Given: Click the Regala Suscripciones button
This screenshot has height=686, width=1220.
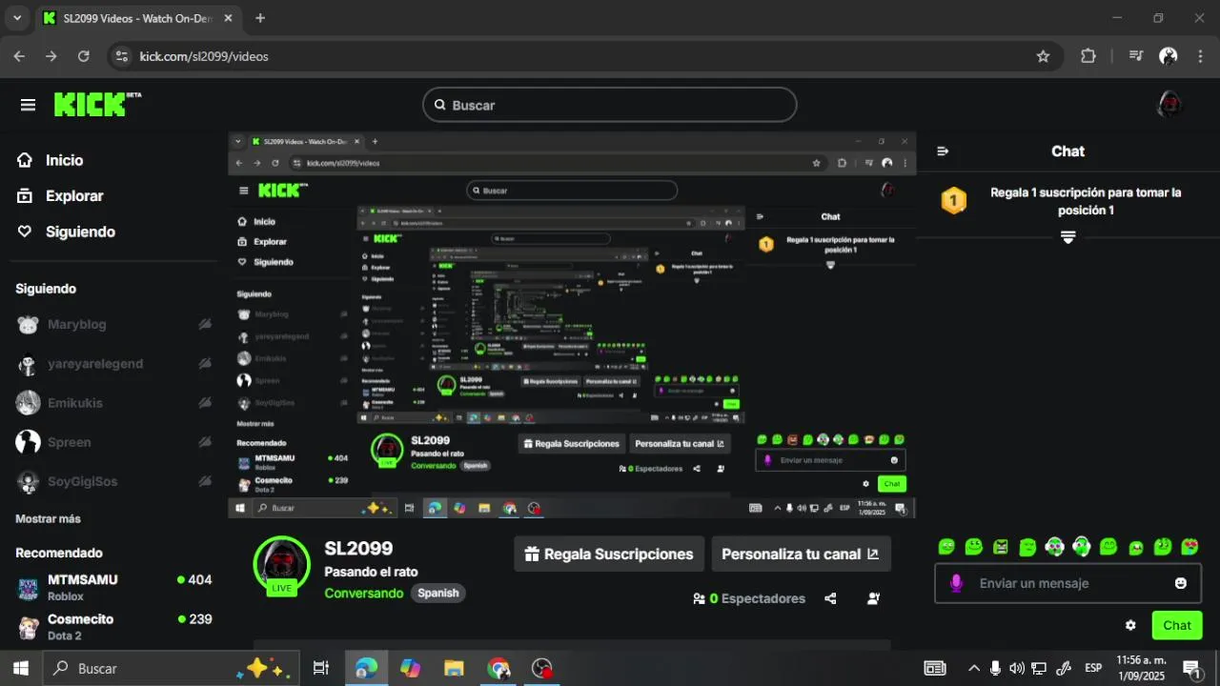Looking at the screenshot, I should pyautogui.click(x=609, y=554).
